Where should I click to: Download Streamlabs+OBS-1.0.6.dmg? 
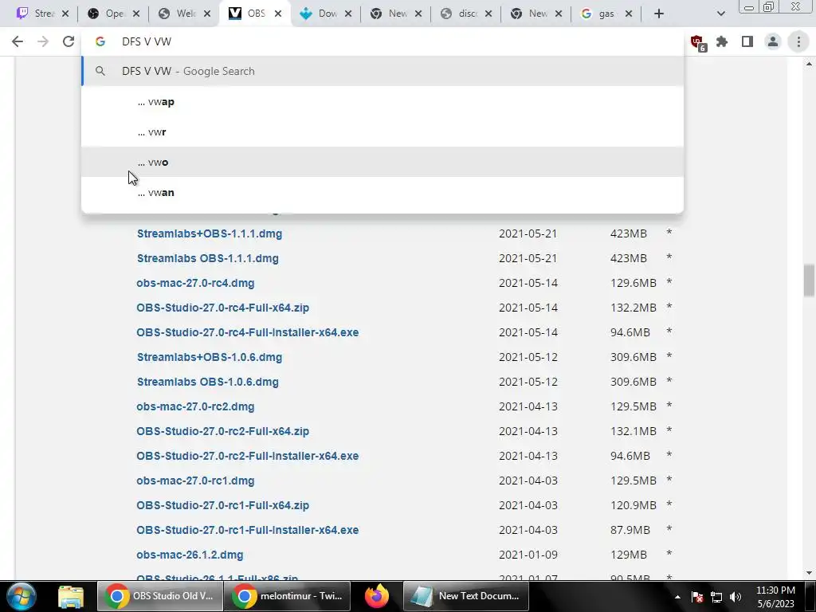point(210,357)
